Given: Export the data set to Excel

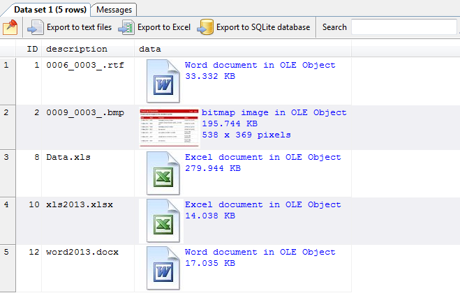Looking at the screenshot, I should [155, 27].
